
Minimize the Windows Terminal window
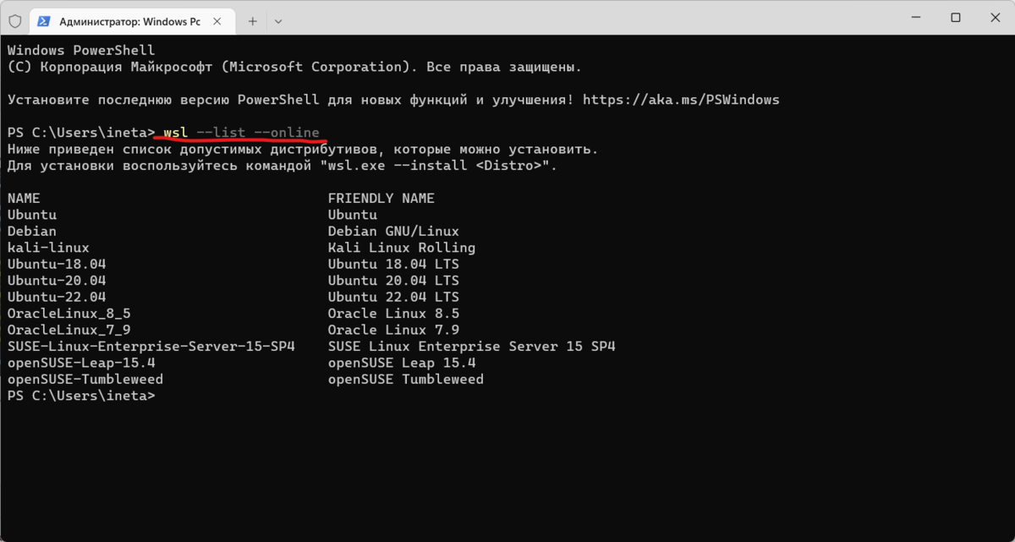coord(917,17)
